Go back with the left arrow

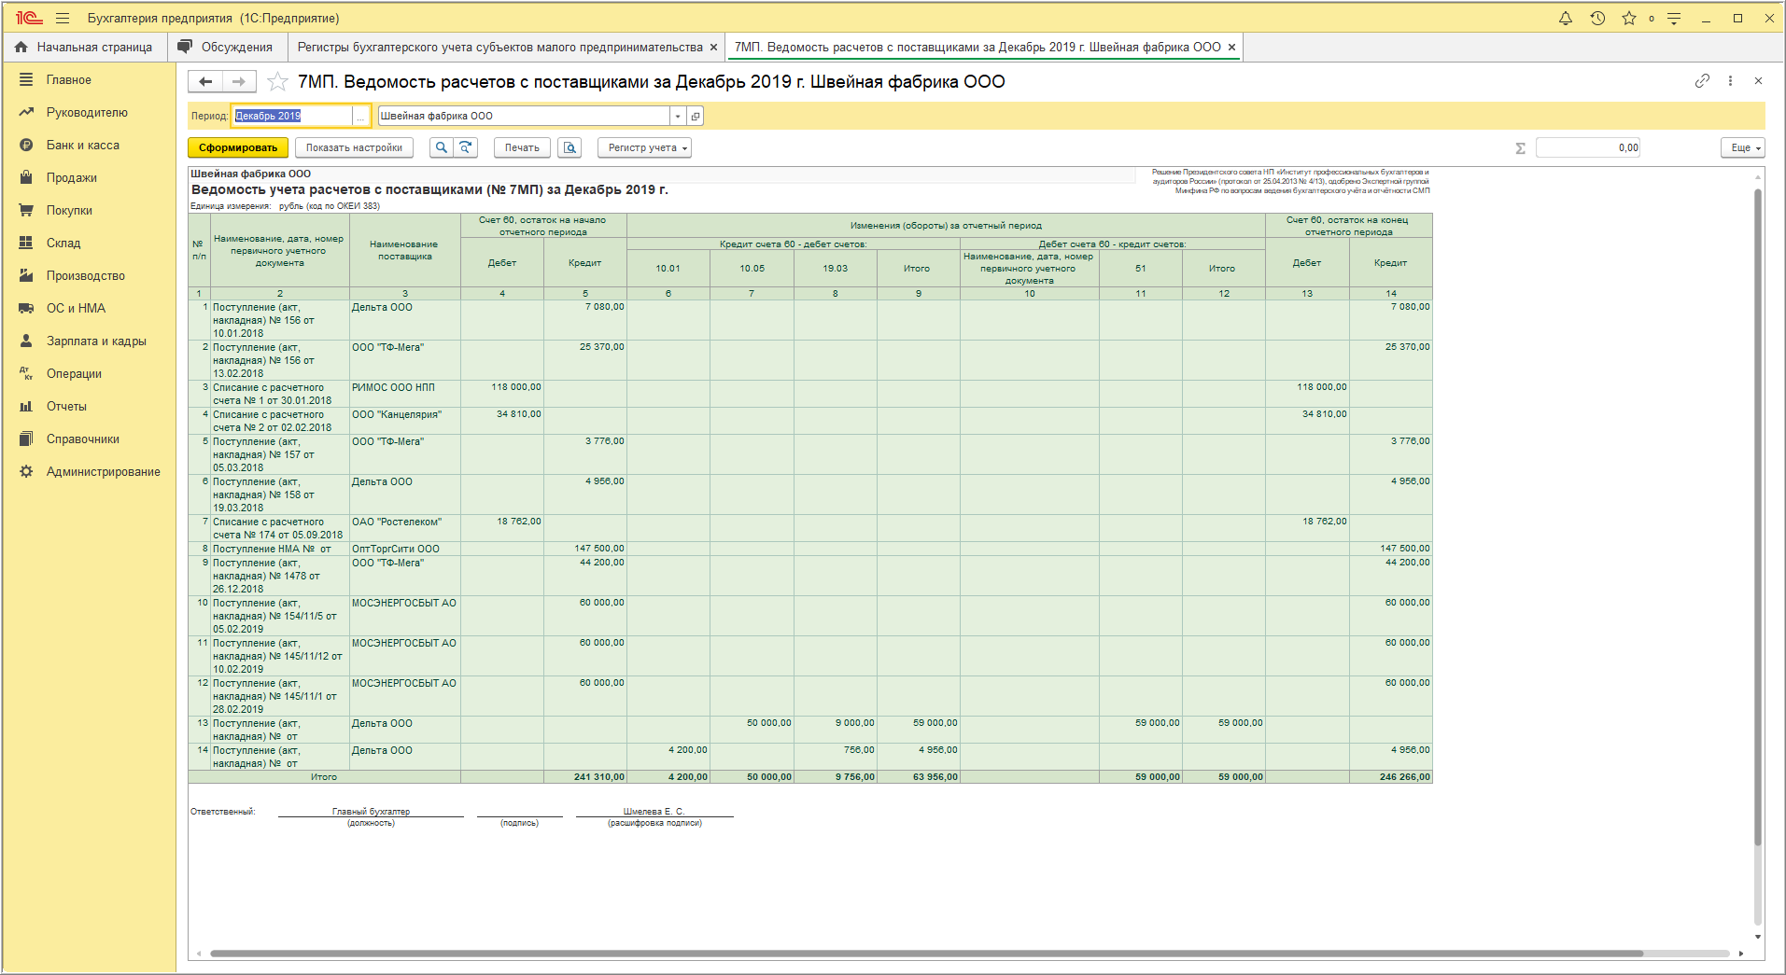tap(205, 82)
